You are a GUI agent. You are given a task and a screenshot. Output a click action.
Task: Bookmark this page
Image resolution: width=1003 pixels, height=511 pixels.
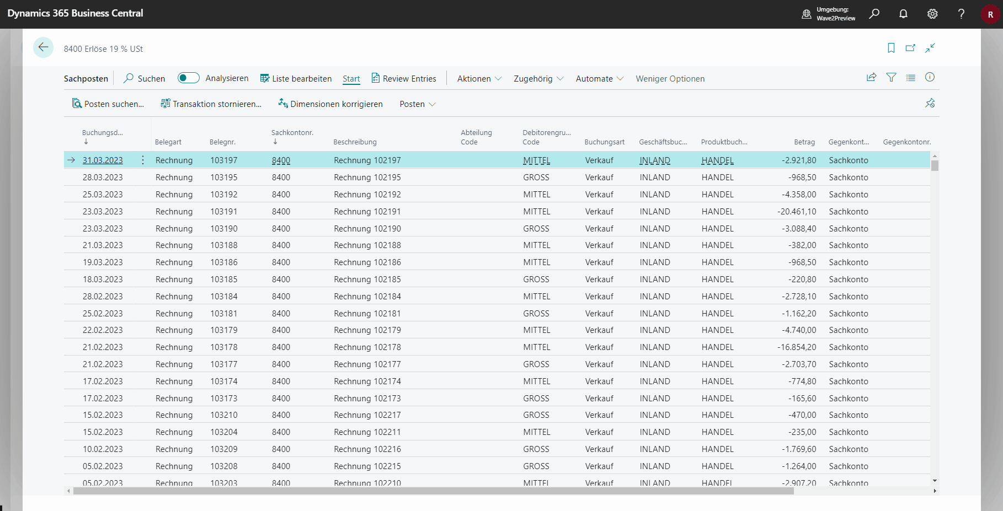tap(891, 48)
